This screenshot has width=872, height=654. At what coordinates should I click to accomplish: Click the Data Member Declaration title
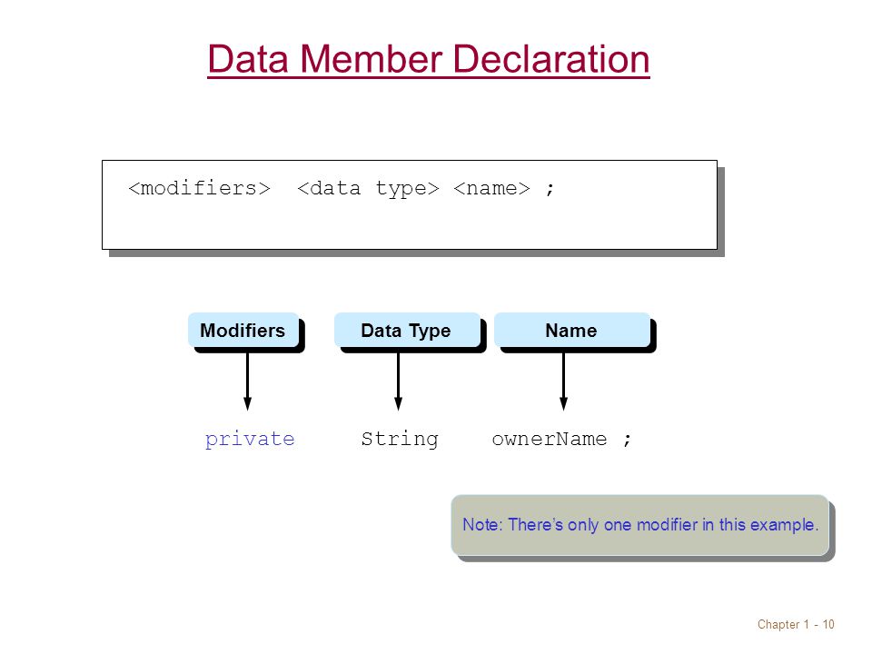pyautogui.click(x=428, y=60)
